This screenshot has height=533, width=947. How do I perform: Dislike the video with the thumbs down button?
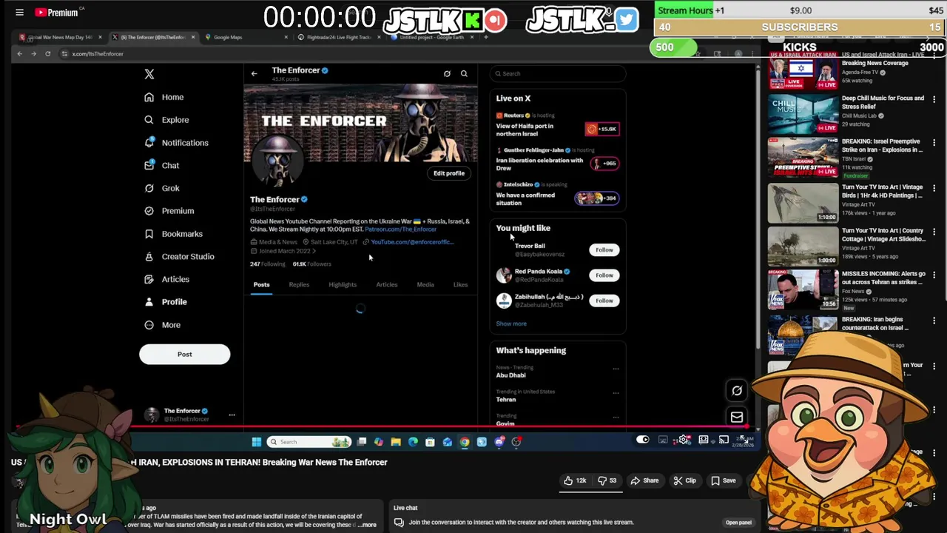[607, 480]
